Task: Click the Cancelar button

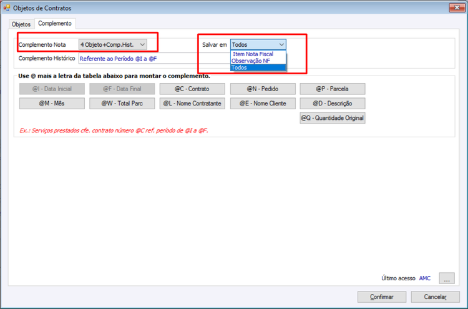Action: coord(435,297)
